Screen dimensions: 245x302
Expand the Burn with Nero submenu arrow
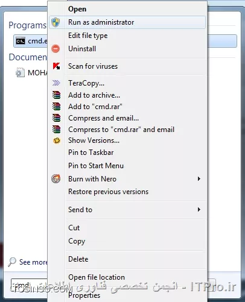click(199, 178)
